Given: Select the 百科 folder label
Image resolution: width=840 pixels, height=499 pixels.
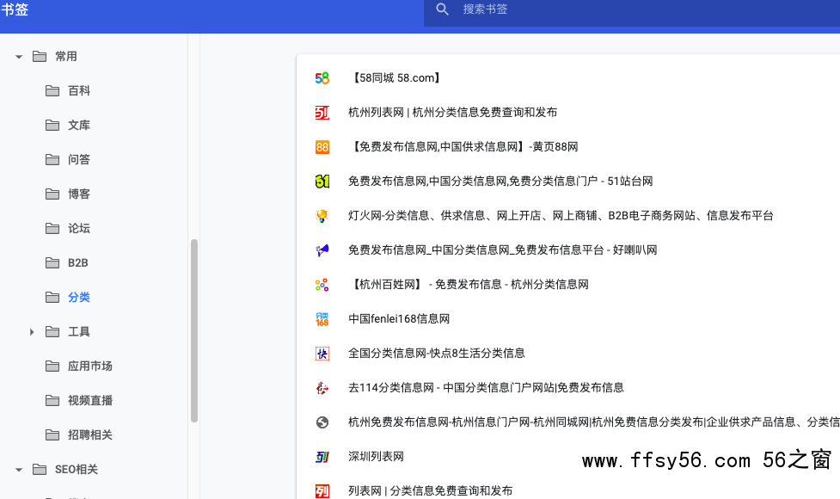Looking at the screenshot, I should pos(79,90).
